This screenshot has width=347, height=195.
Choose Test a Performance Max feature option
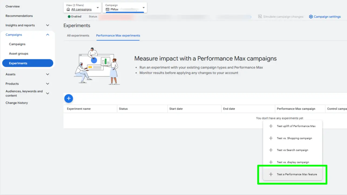[x=297, y=174]
